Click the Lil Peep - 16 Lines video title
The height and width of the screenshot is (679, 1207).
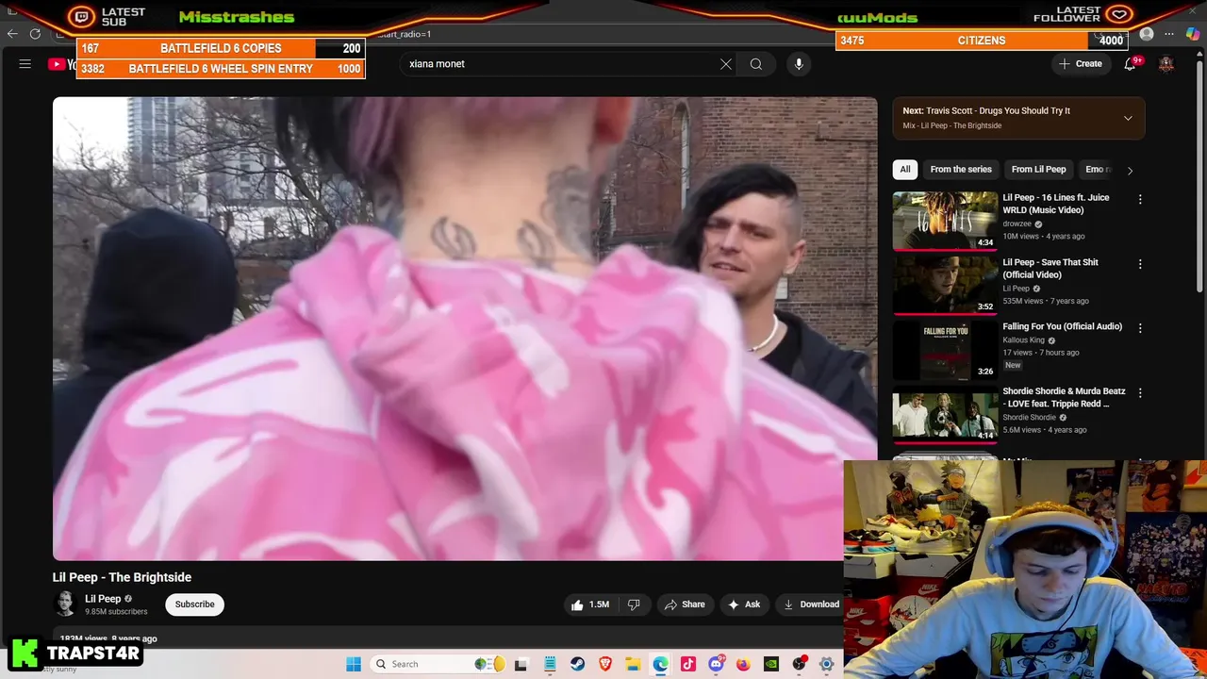(x=1055, y=204)
